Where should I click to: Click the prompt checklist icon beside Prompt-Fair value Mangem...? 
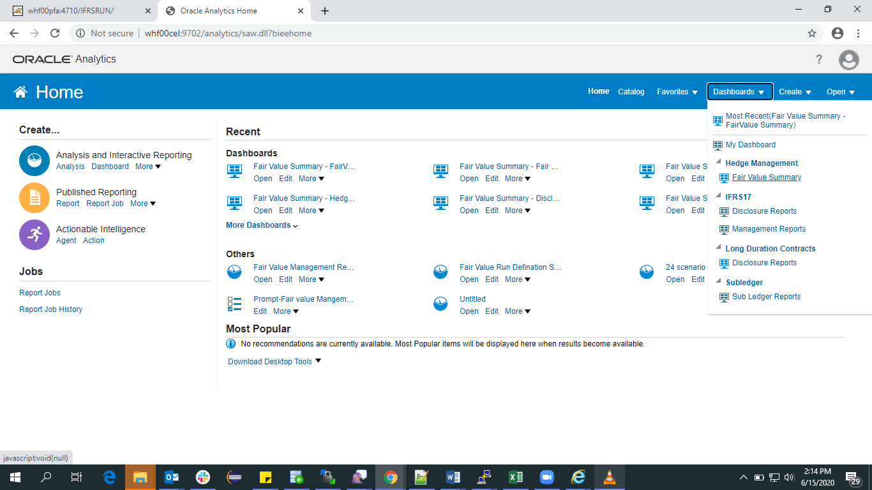coord(235,304)
